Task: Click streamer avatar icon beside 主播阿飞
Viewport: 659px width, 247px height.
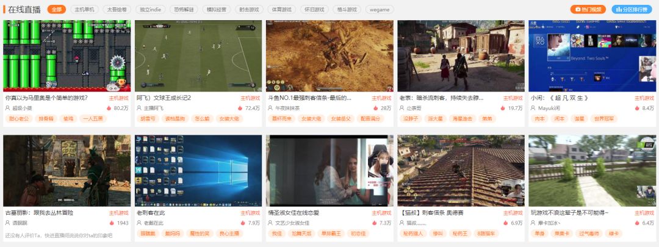Action: point(139,108)
